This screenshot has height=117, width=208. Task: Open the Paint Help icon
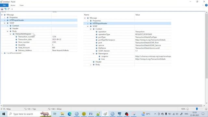click(206, 5)
